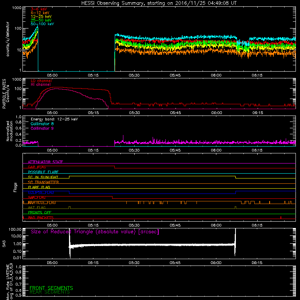Click the red SAA FLAG label
Screen dimensions: 300x300
point(37,198)
